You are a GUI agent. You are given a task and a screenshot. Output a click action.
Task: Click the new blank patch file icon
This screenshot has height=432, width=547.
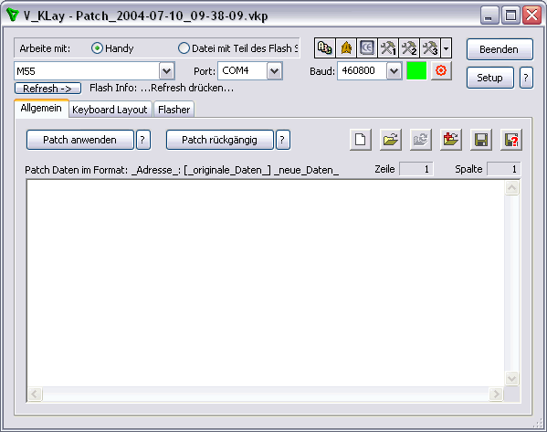[361, 140]
